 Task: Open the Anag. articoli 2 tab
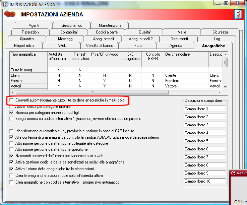(141, 39)
